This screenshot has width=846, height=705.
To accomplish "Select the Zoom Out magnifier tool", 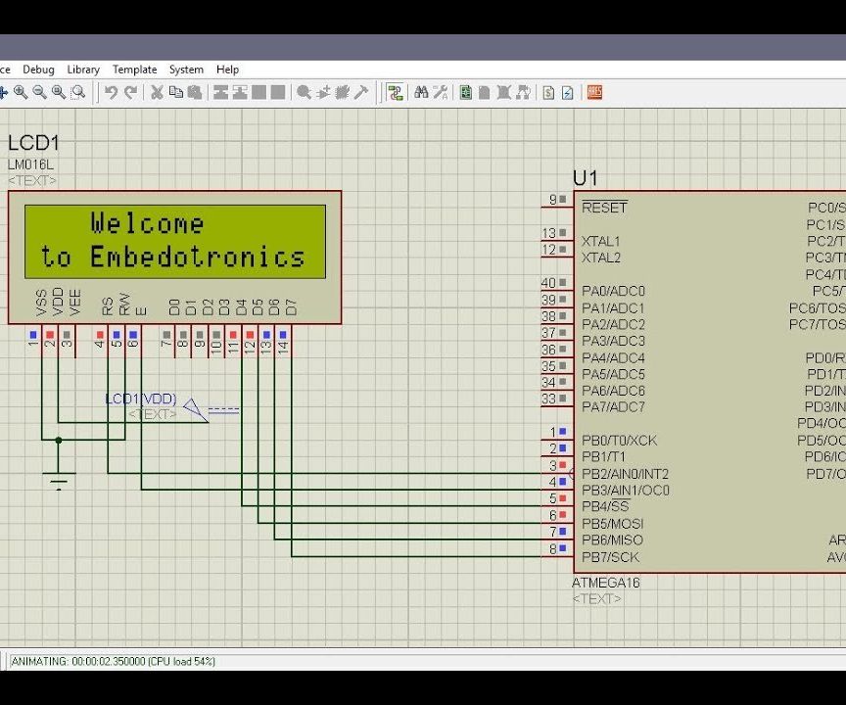I will pyautogui.click(x=37, y=91).
